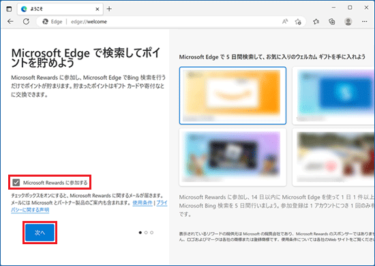Click the Edge logo in address bar
The height and width of the screenshot is (266, 375).
click(45, 22)
